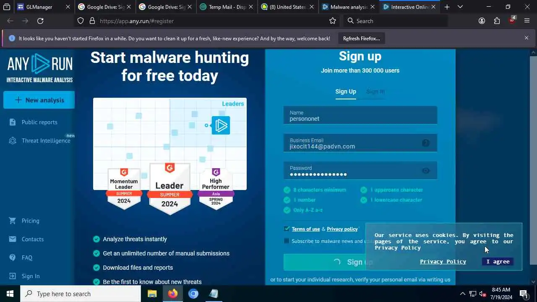Screen dimensions: 537x302
Task: Open the Terms of use link
Action: pyautogui.click(x=306, y=229)
